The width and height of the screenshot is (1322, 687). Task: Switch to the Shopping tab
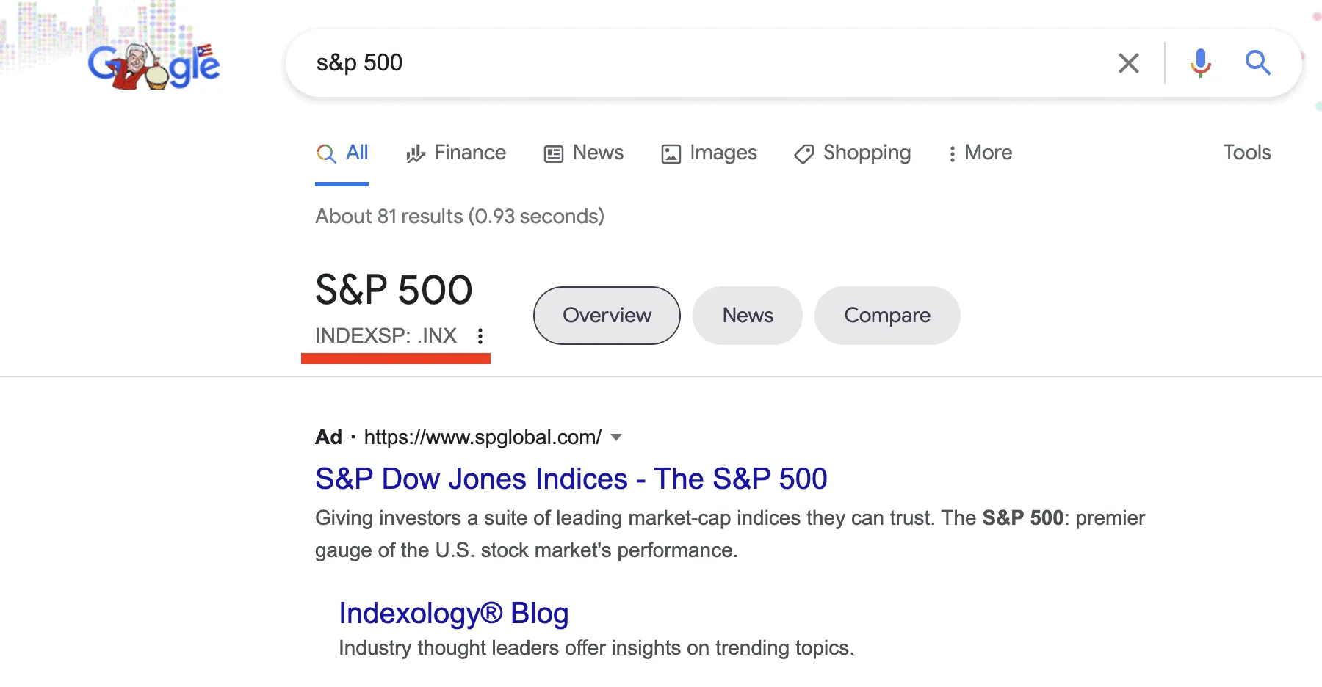click(x=853, y=153)
